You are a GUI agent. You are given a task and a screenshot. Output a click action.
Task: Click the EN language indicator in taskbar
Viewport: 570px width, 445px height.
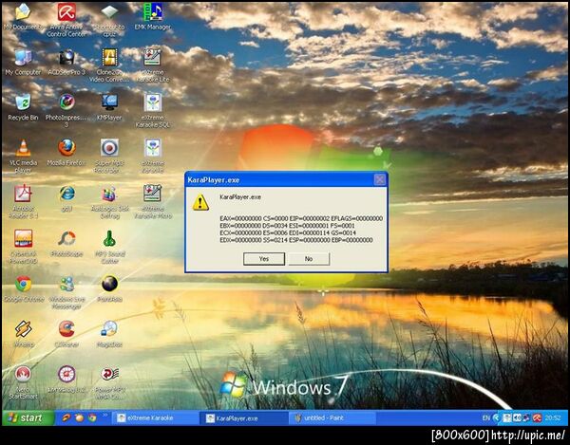(x=486, y=418)
